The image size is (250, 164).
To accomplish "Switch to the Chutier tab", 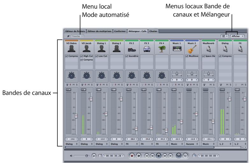I will pyautogui.click(x=153, y=31).
